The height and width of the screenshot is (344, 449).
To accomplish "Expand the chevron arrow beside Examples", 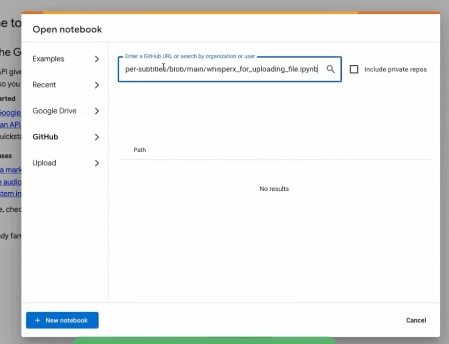I will point(97,59).
